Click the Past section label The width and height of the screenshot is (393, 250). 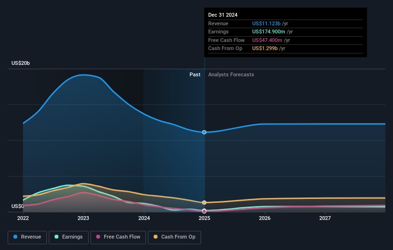click(x=195, y=75)
